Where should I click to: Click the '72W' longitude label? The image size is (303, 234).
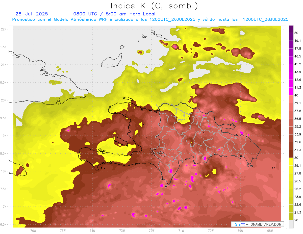[151, 231]
